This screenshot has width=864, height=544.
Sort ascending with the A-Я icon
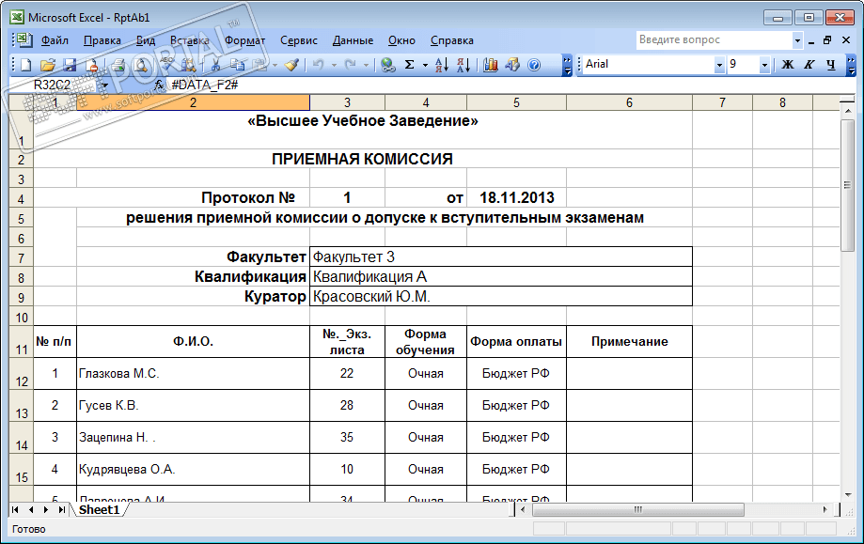tap(441, 65)
